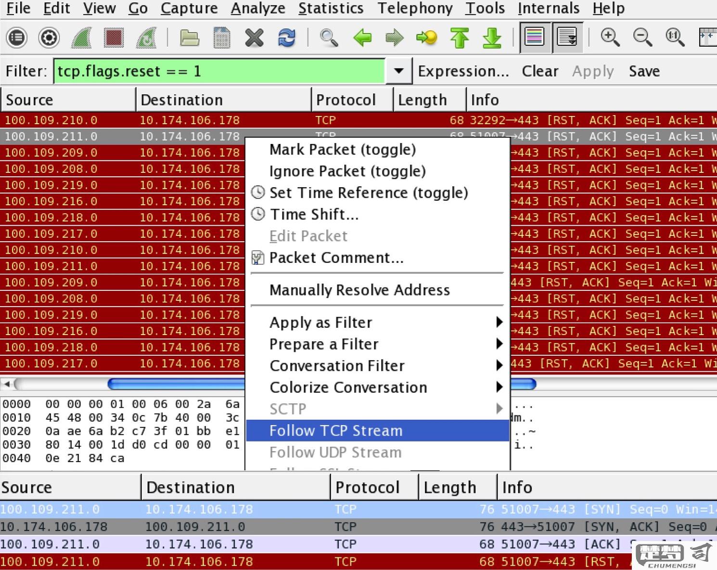
Task: Zoom out on packet text
Action: pyautogui.click(x=643, y=37)
